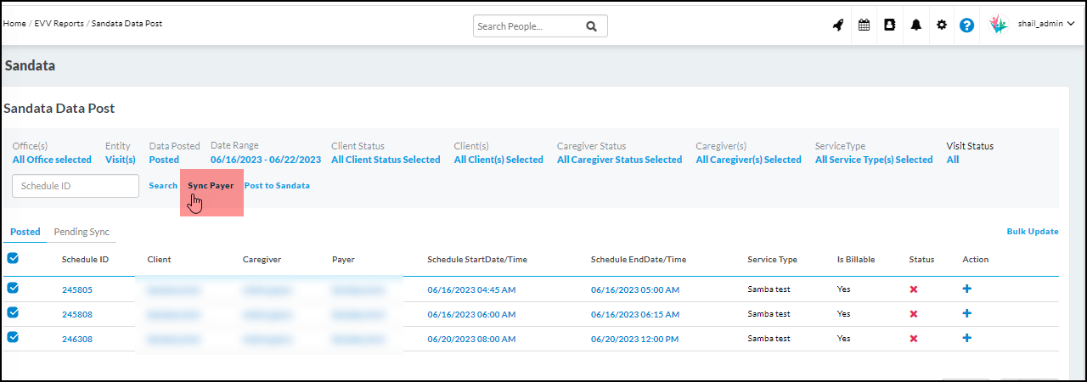The height and width of the screenshot is (382, 1087).
Task: Open the blue help question icon
Action: coord(966,25)
